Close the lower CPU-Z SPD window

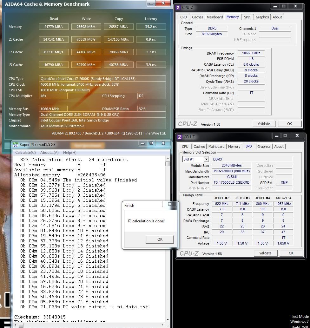tap(297, 136)
